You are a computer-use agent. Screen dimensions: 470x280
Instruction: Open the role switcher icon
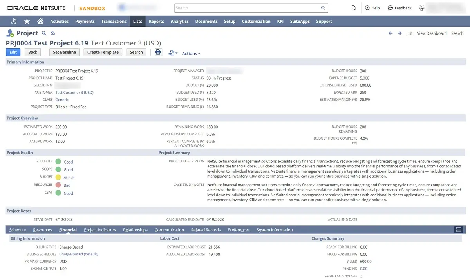[x=421, y=8]
